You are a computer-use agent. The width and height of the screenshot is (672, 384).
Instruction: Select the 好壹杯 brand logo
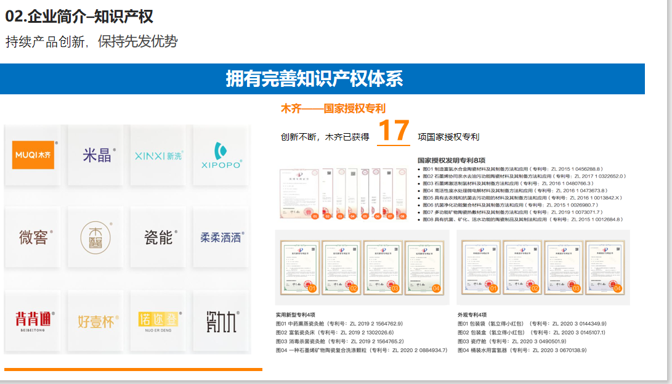point(97,321)
